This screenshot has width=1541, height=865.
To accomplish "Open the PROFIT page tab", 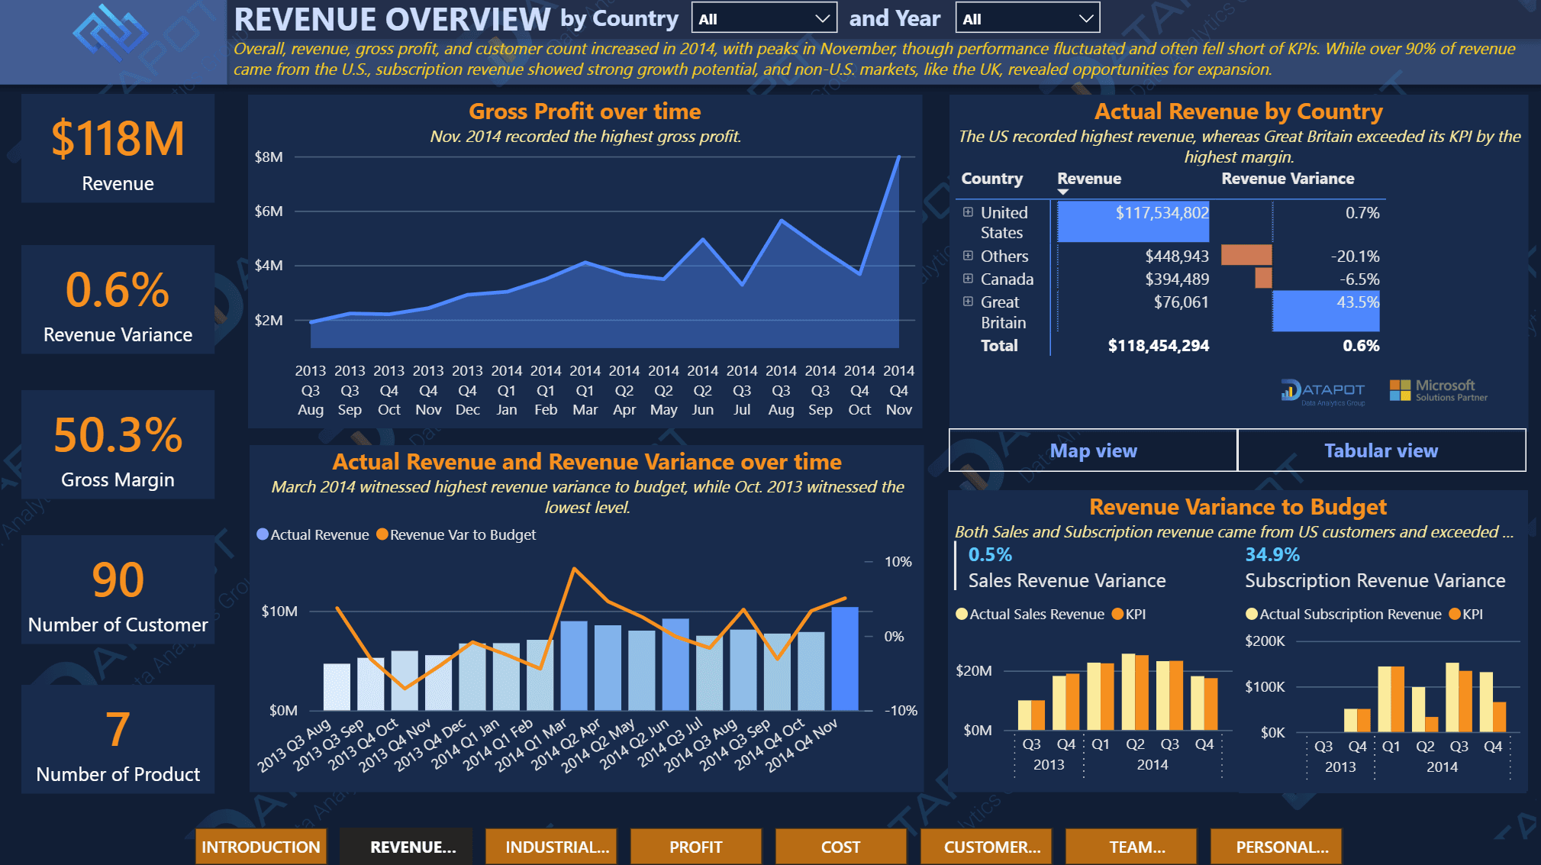I will (x=696, y=847).
